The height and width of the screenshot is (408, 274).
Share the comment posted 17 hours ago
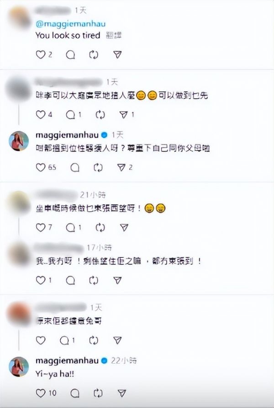pyautogui.click(x=117, y=280)
